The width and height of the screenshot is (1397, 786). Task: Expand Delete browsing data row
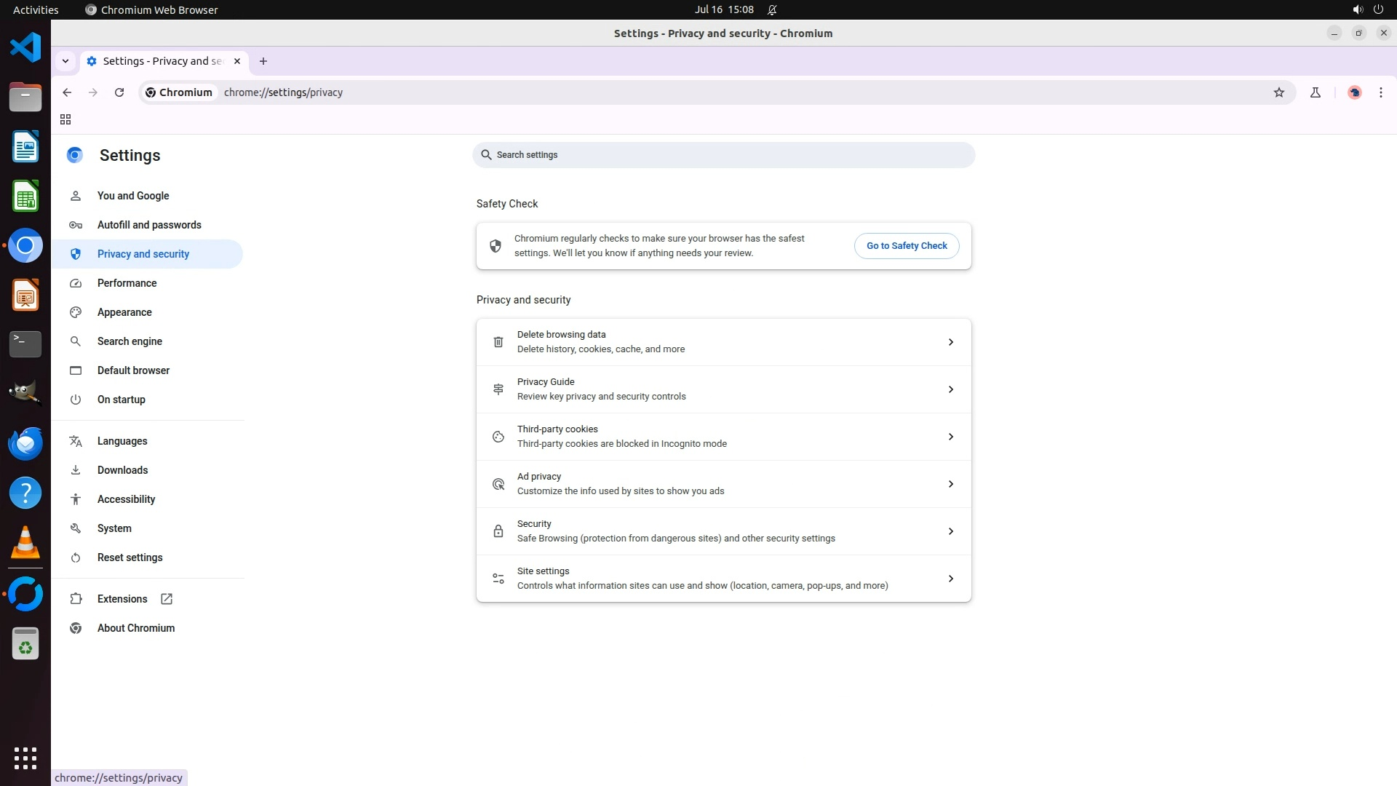pos(950,342)
